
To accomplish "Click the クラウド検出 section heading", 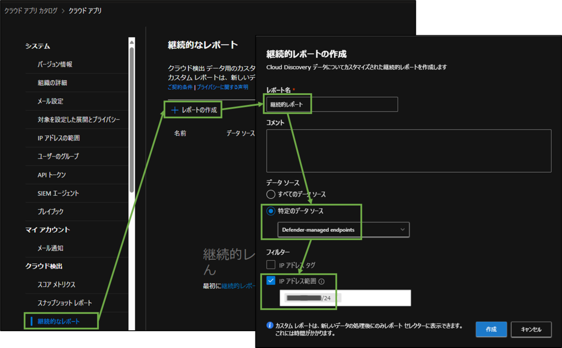I will click(44, 266).
